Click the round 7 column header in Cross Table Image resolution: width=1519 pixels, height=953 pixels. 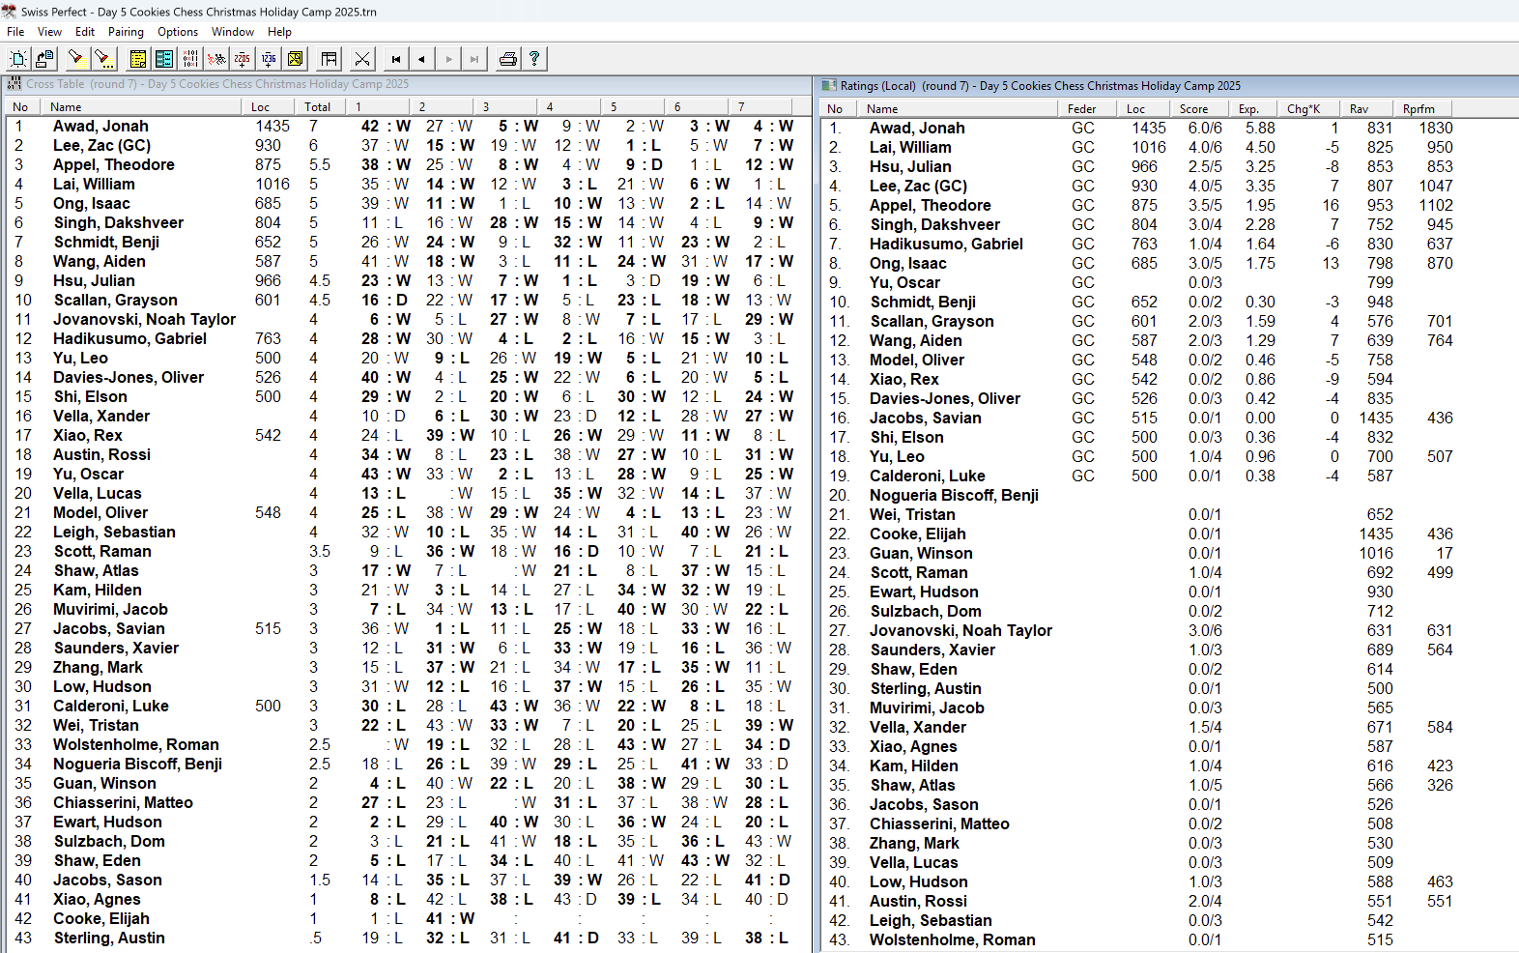click(761, 106)
